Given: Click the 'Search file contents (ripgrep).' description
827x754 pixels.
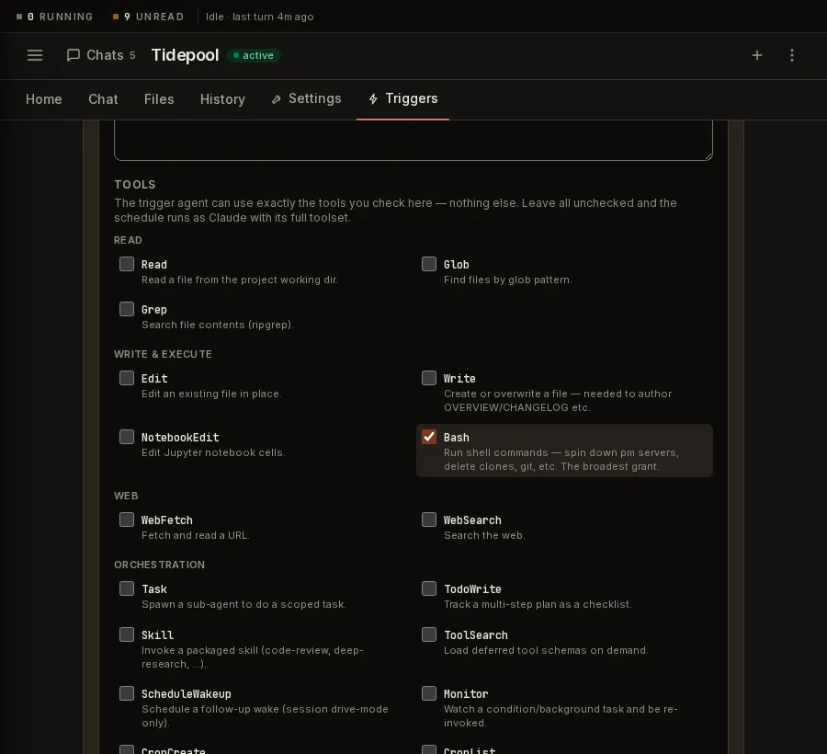Looking at the screenshot, I should (x=217, y=325).
